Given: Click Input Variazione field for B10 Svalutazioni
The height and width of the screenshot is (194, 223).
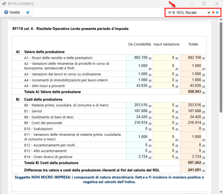Looking at the screenshot, I should (x=166, y=129).
